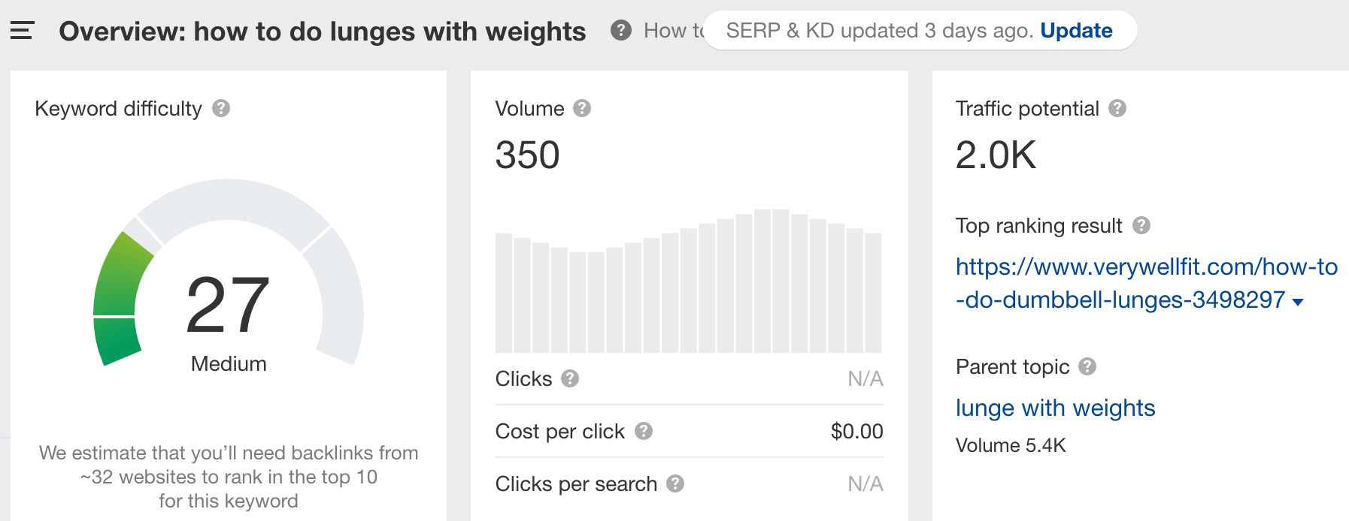This screenshot has height=521, width=1349.
Task: Click the Clicks per search help icon
Action: [676, 484]
